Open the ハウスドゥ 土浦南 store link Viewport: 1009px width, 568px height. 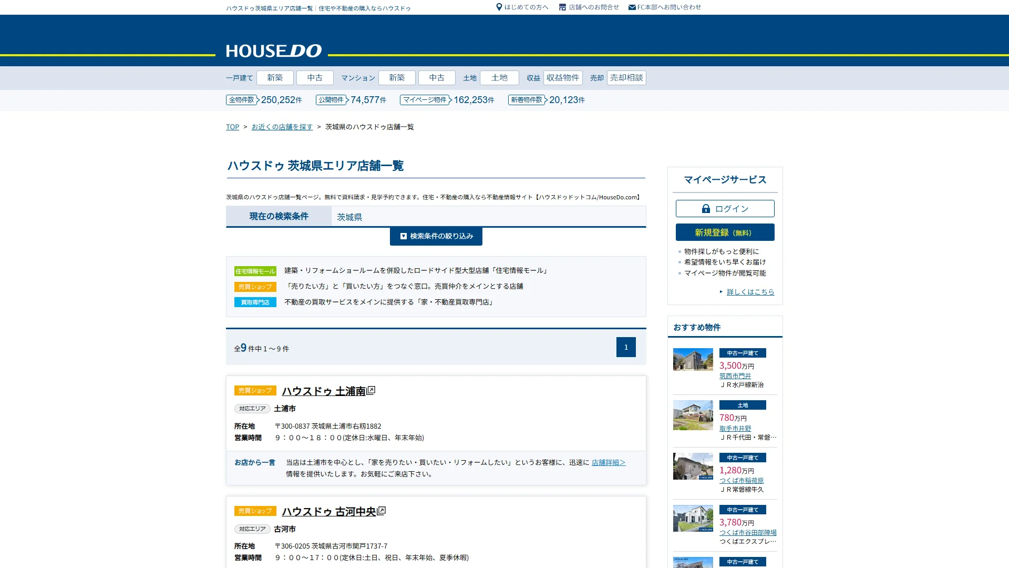coord(324,391)
